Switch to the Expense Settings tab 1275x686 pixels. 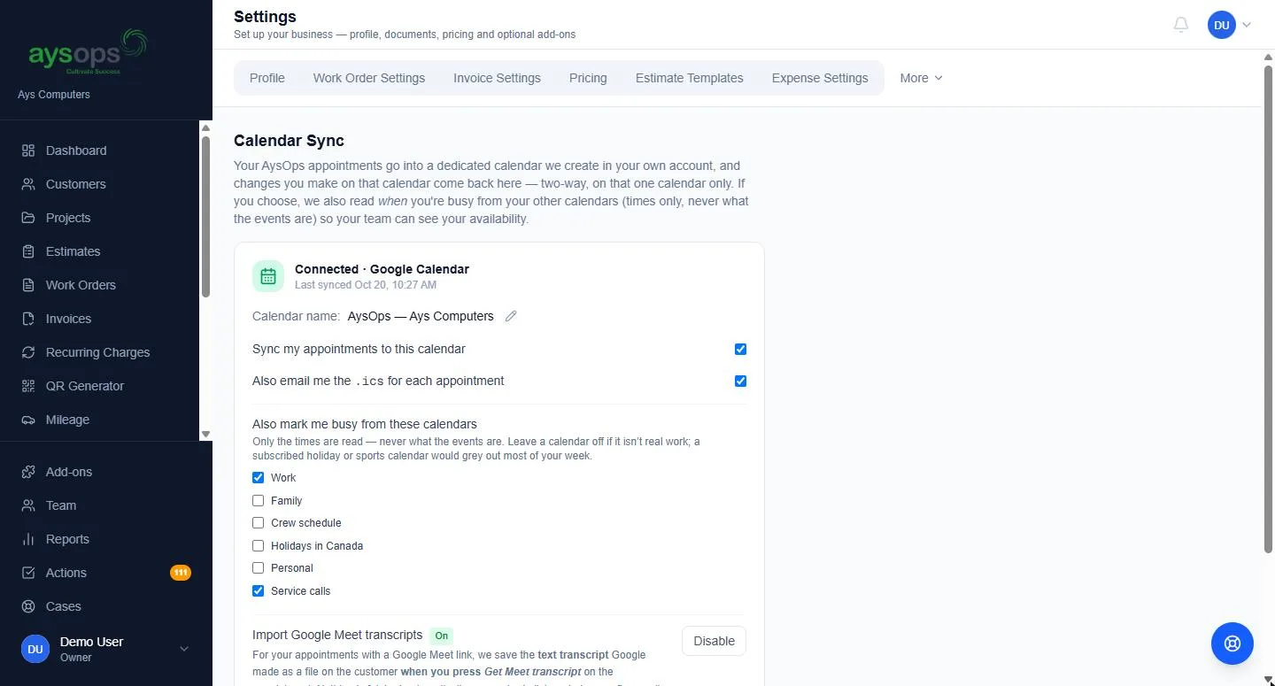pos(820,78)
